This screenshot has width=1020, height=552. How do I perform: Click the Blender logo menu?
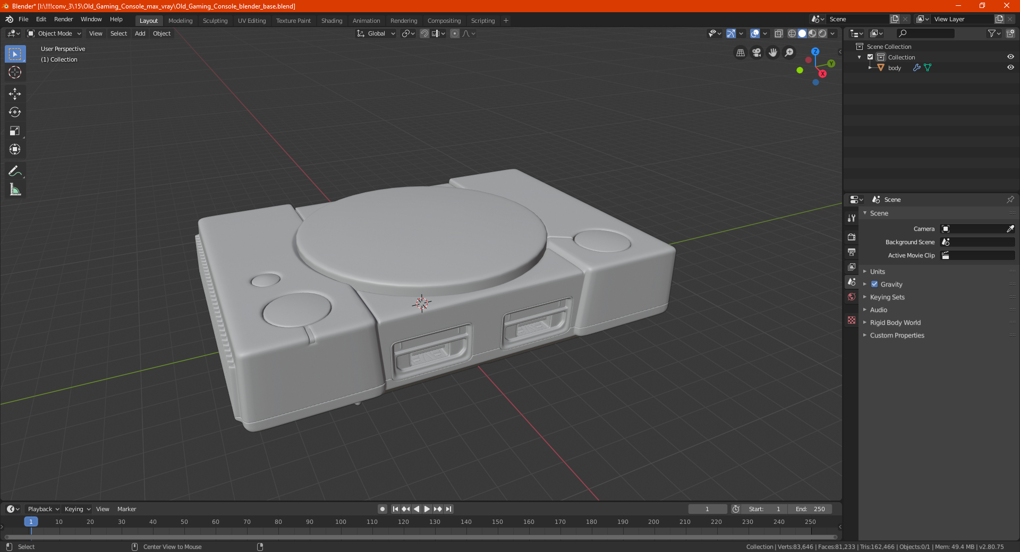9,19
